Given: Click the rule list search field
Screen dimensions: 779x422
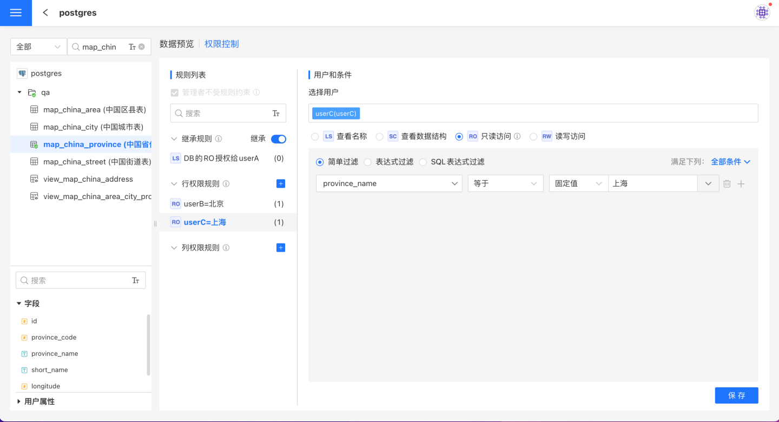Looking at the screenshot, I should coord(222,114).
